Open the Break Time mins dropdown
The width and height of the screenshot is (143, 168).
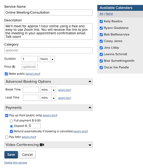[48, 90]
